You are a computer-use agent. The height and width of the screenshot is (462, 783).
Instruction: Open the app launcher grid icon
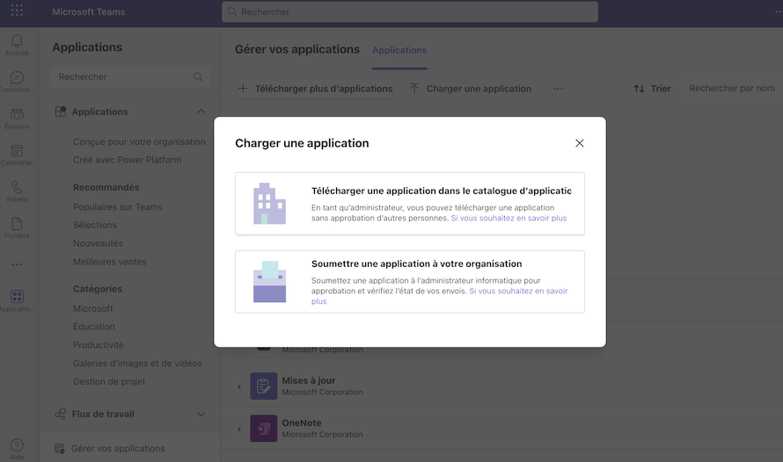click(x=17, y=11)
